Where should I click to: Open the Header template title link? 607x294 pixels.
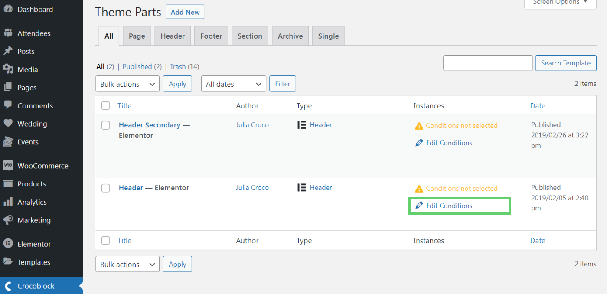click(x=131, y=188)
